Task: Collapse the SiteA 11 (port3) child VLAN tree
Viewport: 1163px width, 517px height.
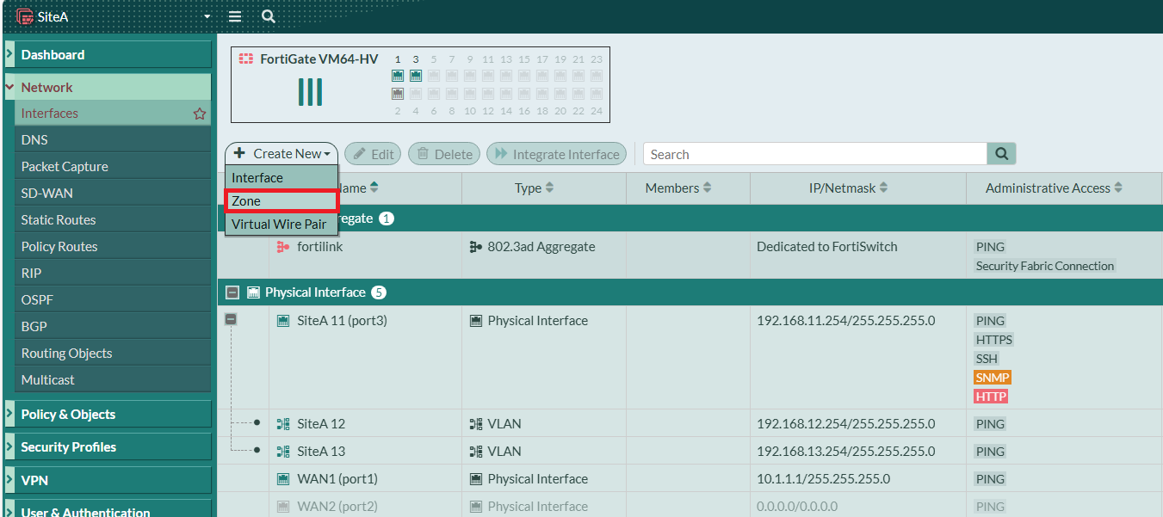Action: [231, 319]
